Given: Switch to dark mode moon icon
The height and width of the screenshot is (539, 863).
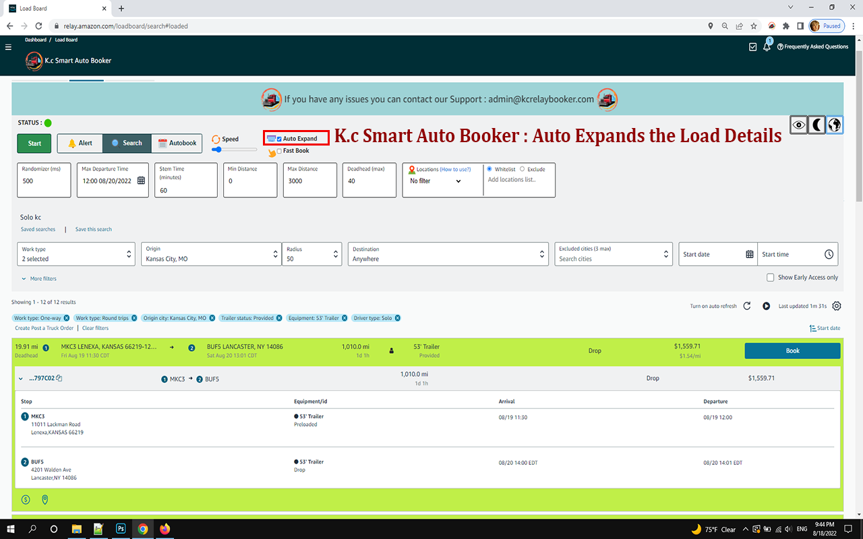Looking at the screenshot, I should click(x=816, y=125).
